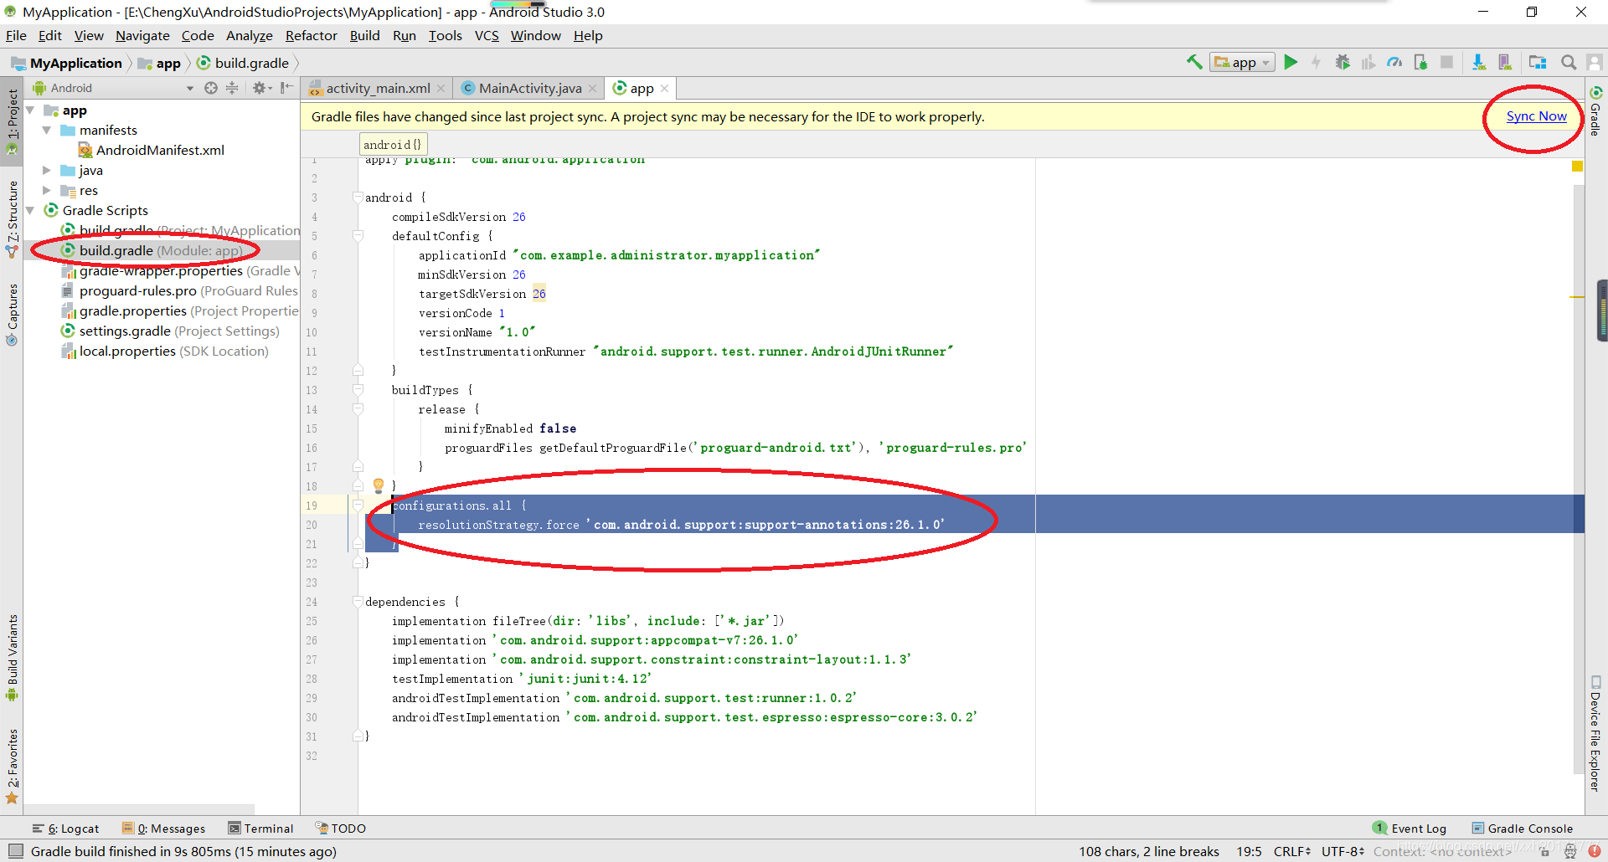
Task: Click the Make Project hammer icon
Action: pos(1193,62)
